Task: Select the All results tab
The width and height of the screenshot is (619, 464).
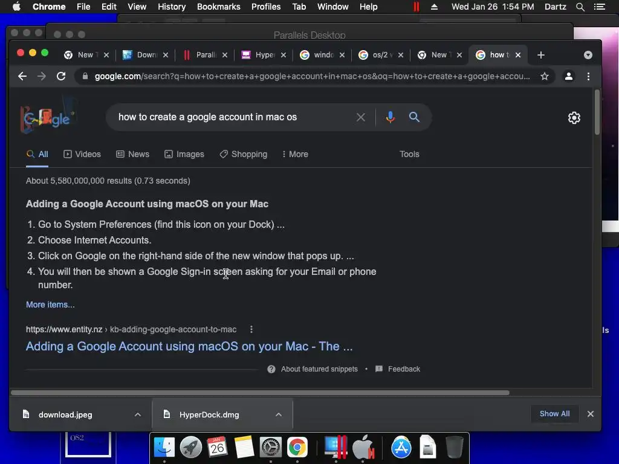Action: pos(37,154)
